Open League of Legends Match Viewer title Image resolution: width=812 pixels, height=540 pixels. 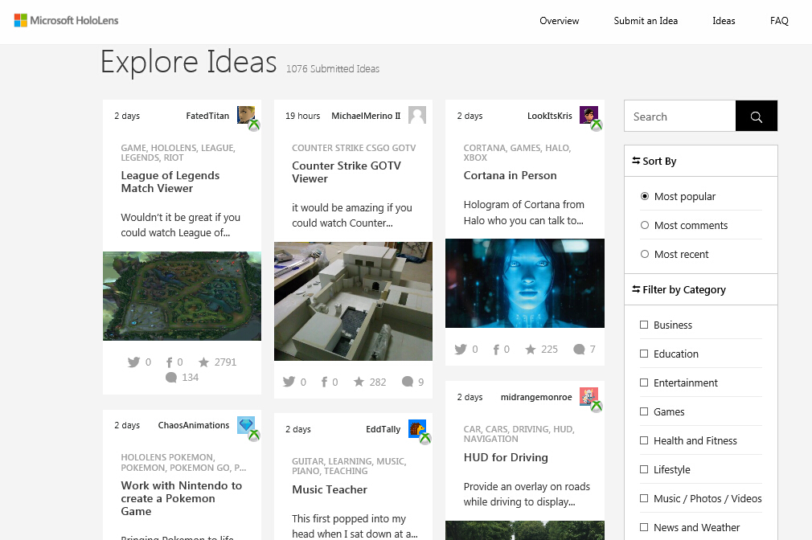(x=170, y=182)
